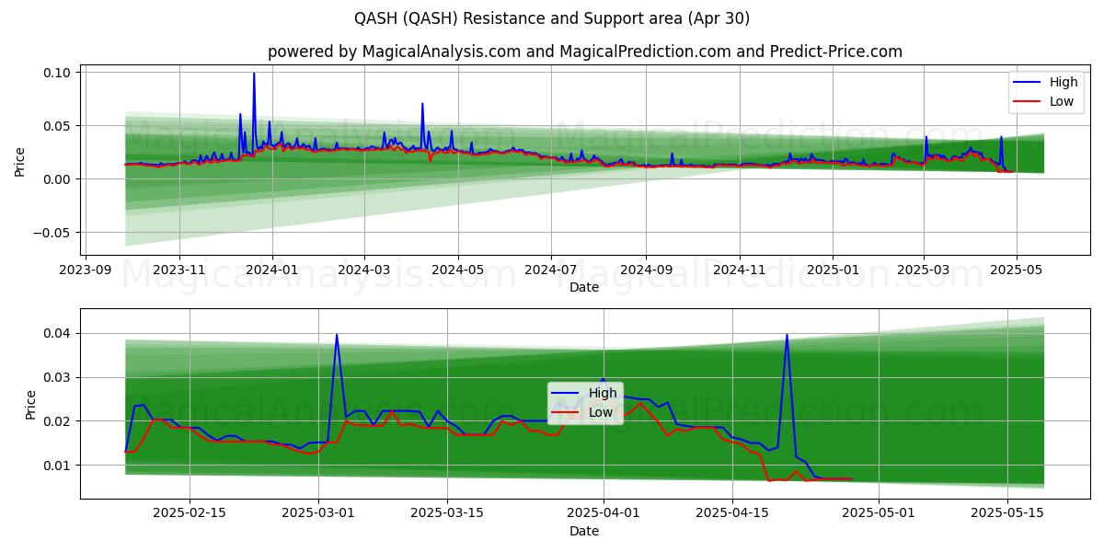Click the top chart date tick 2025-03
This screenshot has width=1104, height=552.
[x=924, y=270]
